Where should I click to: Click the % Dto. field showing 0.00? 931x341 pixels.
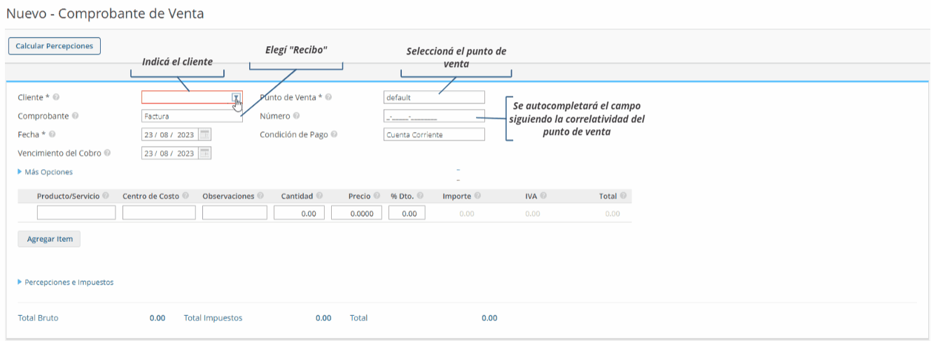407,213
